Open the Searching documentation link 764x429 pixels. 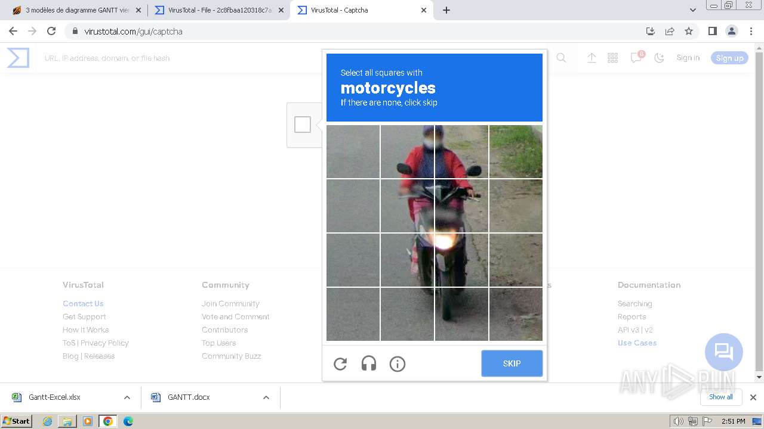(634, 303)
